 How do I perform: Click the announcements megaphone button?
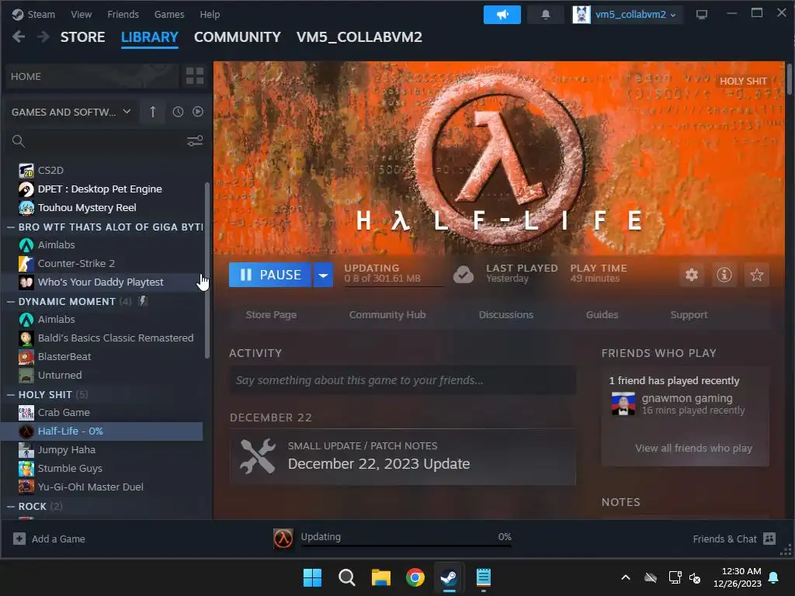click(502, 15)
